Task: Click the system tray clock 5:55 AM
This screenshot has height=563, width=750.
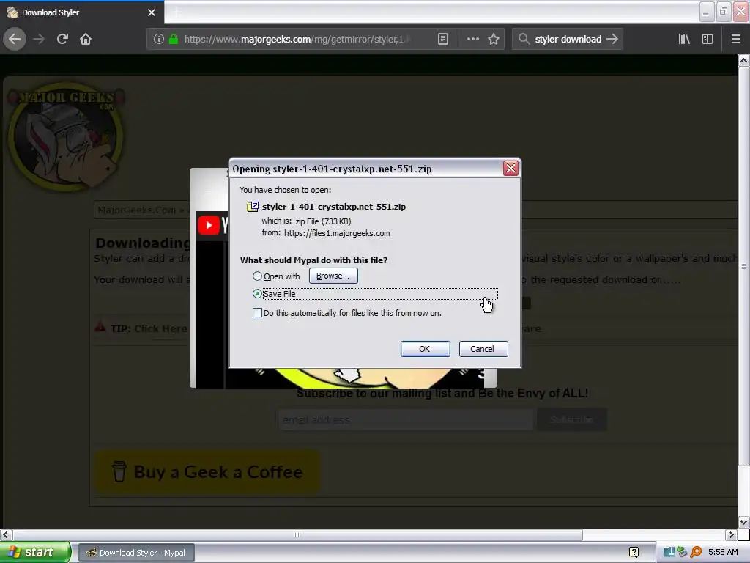Action: pyautogui.click(x=723, y=552)
